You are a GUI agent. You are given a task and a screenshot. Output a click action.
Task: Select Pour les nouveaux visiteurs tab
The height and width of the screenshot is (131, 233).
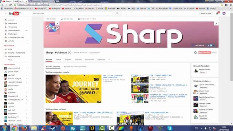point(75,67)
